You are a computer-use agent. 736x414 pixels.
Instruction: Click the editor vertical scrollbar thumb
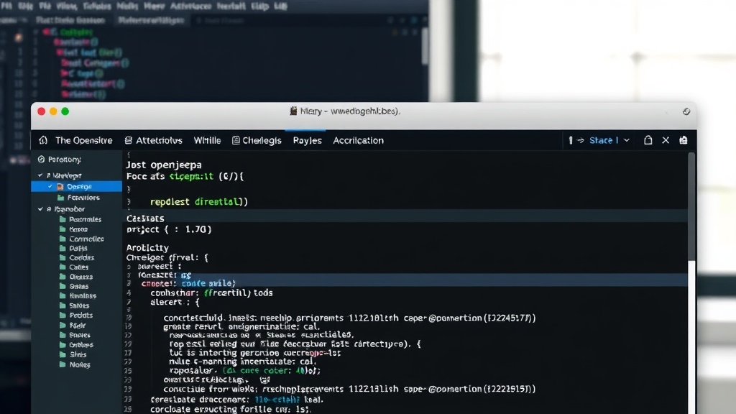coord(691,206)
